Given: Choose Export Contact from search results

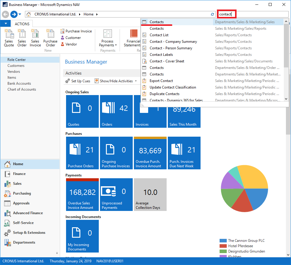Looking at the screenshot, I should (x=212, y=81).
